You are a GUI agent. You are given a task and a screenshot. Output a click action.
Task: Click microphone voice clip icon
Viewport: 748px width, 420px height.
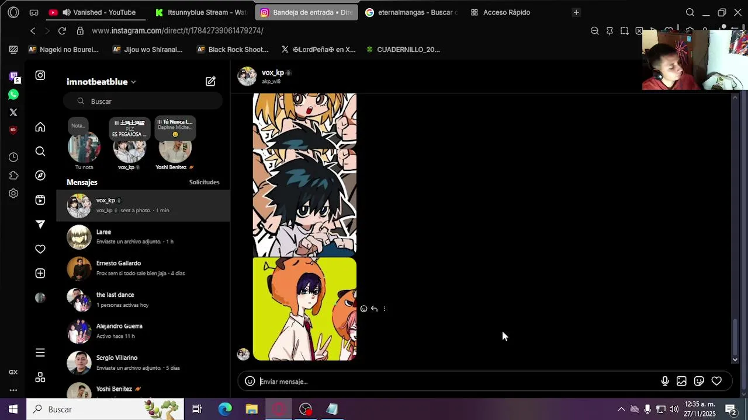(665, 381)
